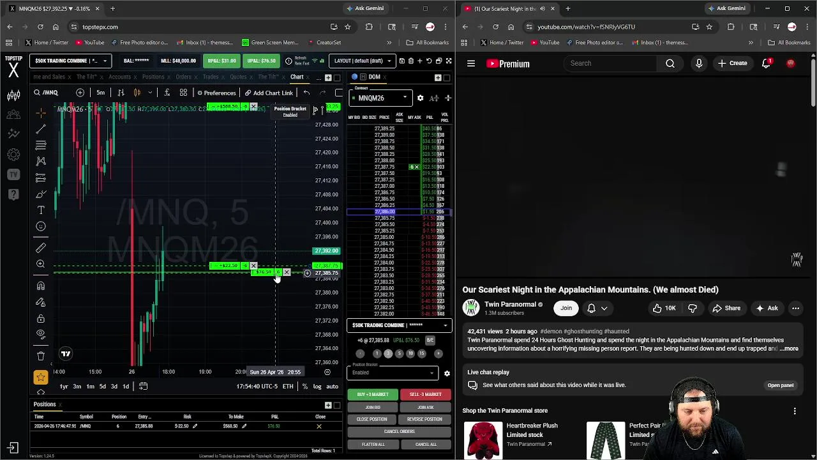This screenshot has width=817, height=460.
Task: Open Position Bracket Enabled dropdown
Action: (x=392, y=373)
